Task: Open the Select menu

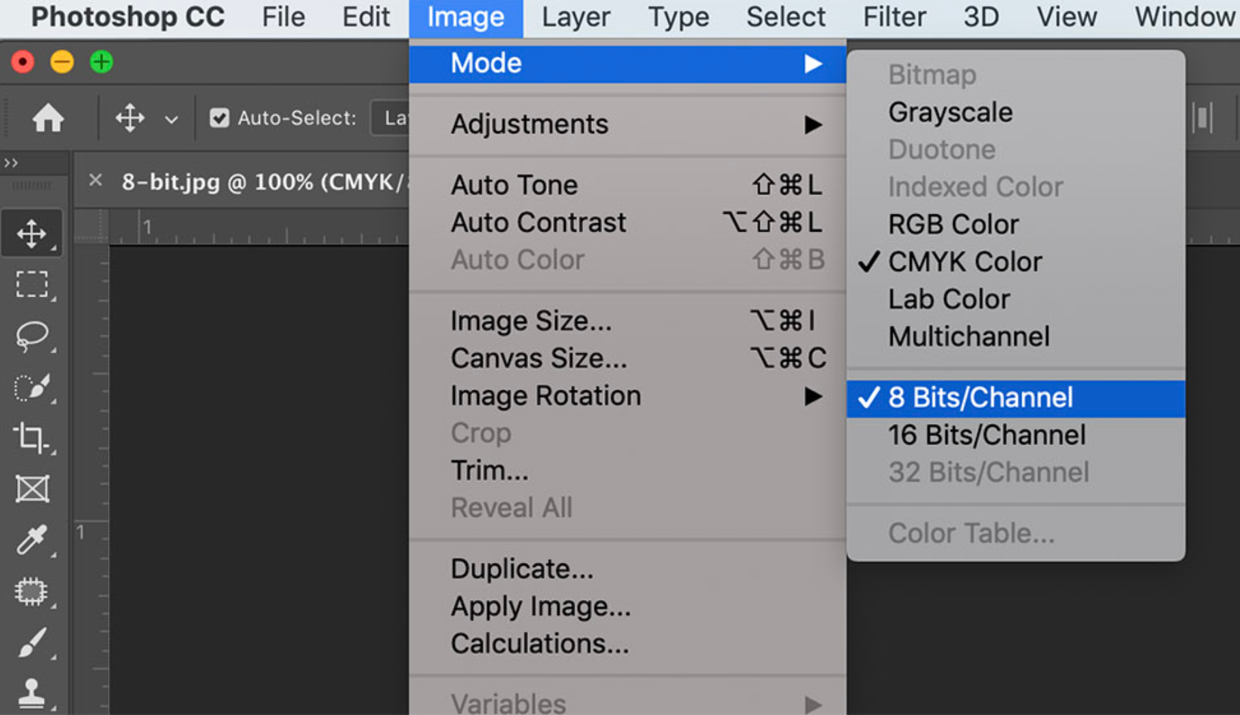Action: coord(785,17)
